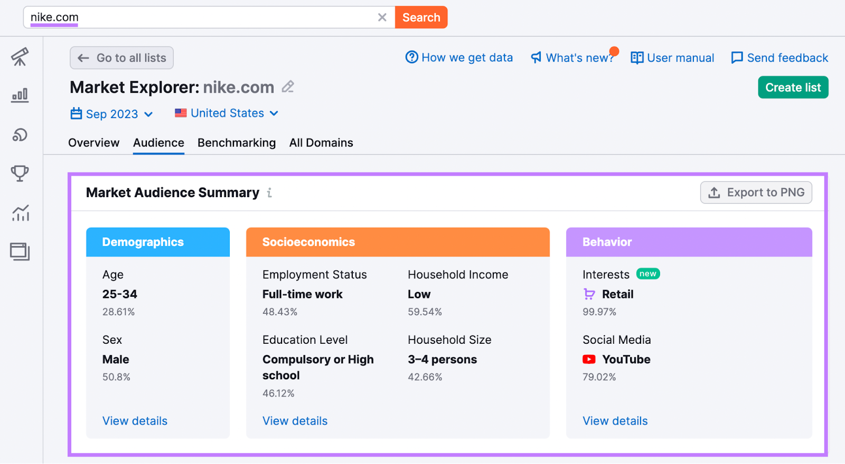The width and height of the screenshot is (845, 464).
Task: Click the Market Explorer: nike.com title
Action: [172, 87]
